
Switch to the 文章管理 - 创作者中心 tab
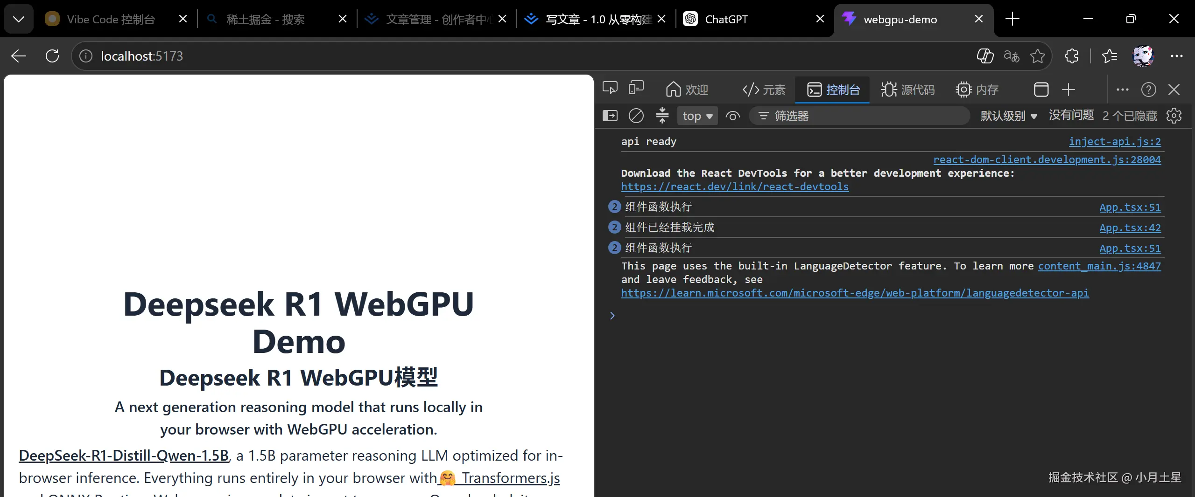pos(429,19)
